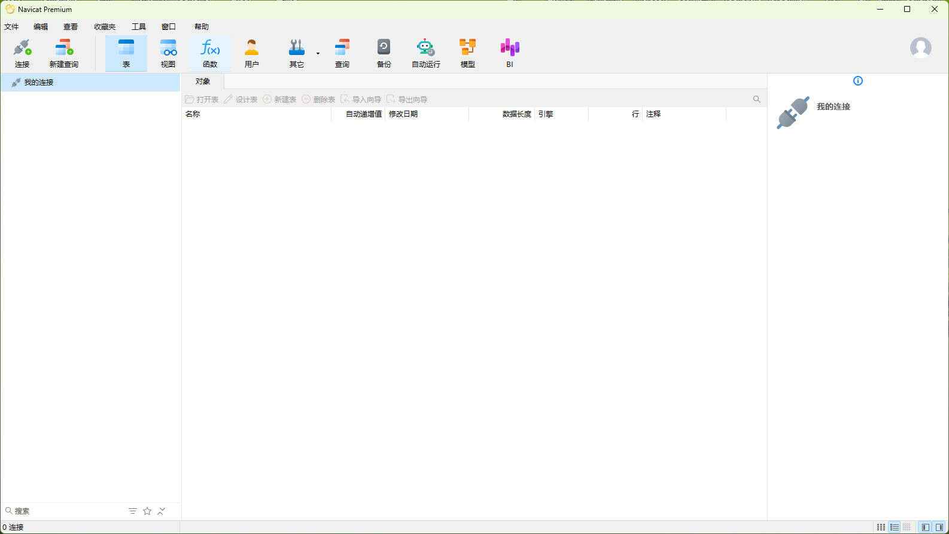Image resolution: width=949 pixels, height=534 pixels.
Task: Select the 函数 (Function) toolbar icon
Action: pos(210,53)
